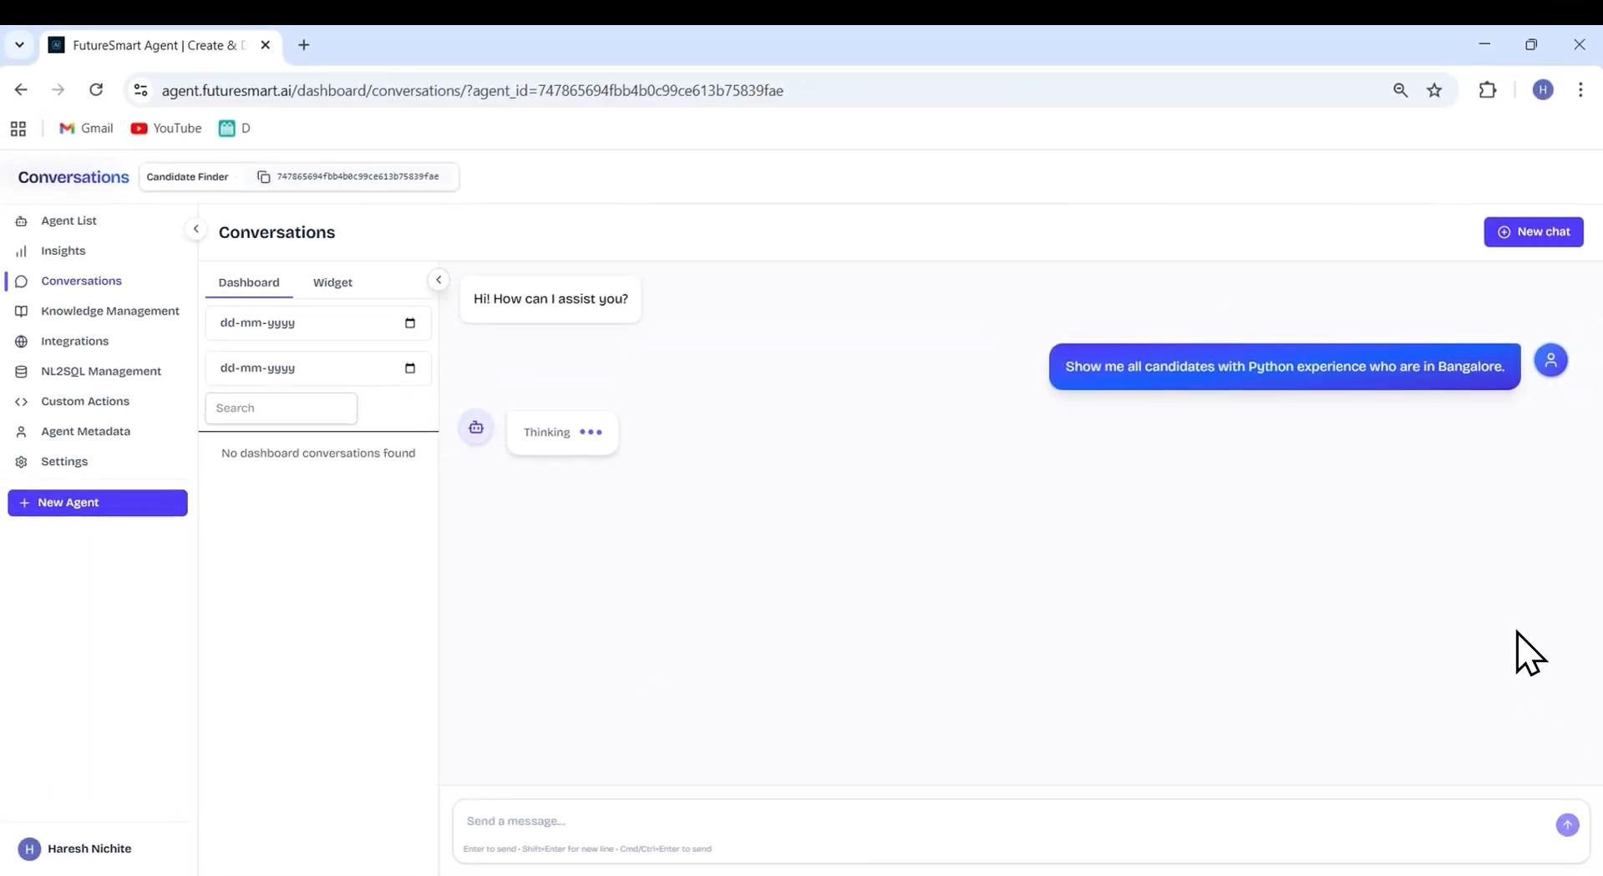Screen dimensions: 1603x876
Task: Close the FutureSmart Agent tab
Action: tap(265, 45)
